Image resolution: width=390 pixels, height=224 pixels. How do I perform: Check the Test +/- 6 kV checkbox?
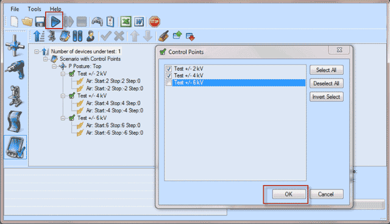[169, 83]
